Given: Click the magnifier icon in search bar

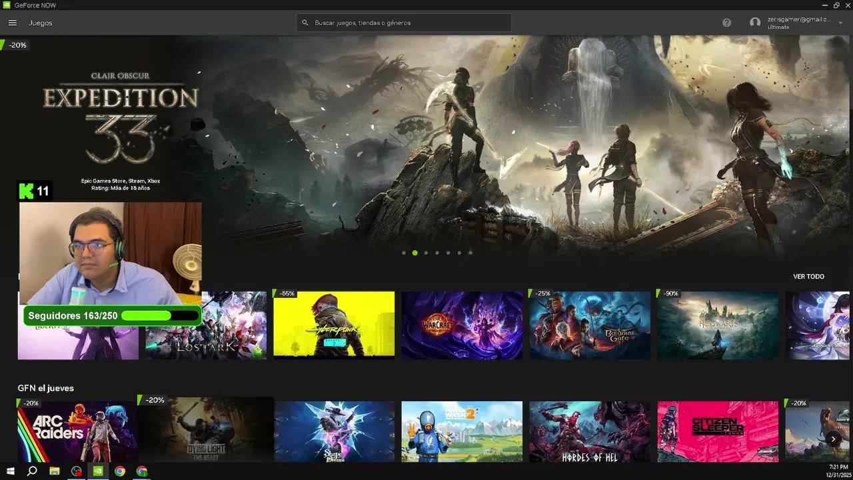Looking at the screenshot, I should (x=305, y=23).
